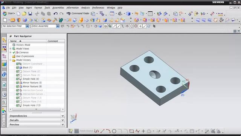
Task: Sort by the Name column header
Action: (27, 41)
